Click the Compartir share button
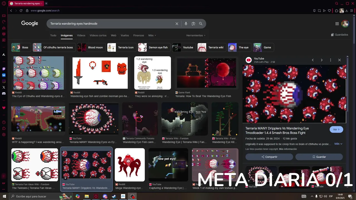The image size is (356, 200). pos(269,157)
